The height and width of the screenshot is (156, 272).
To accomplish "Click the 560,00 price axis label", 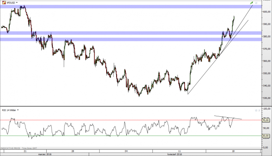I will pyautogui.click(x=267, y=61).
